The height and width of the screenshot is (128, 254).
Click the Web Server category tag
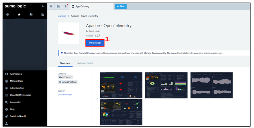click(x=65, y=77)
